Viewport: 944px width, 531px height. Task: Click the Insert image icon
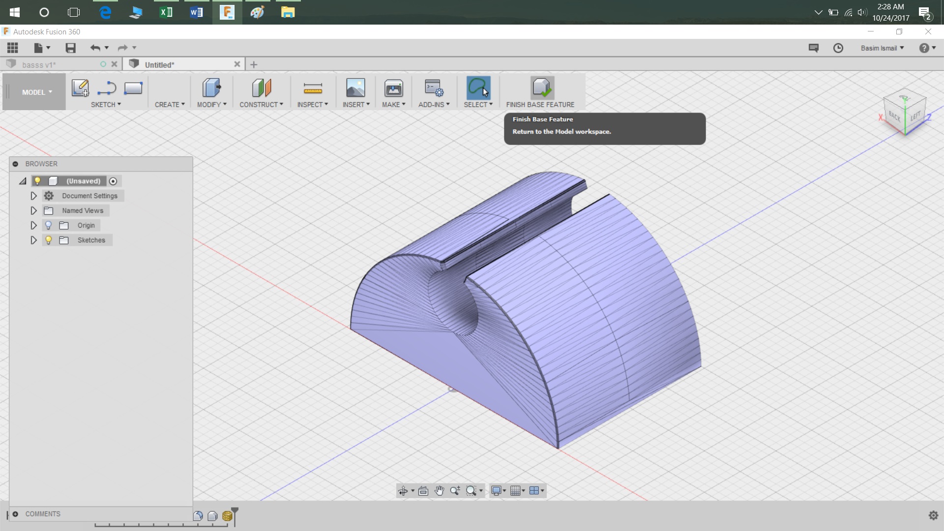click(355, 88)
